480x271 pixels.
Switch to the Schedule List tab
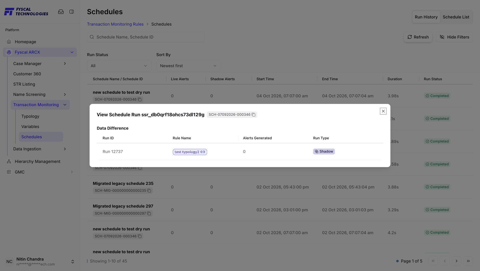tap(456, 17)
